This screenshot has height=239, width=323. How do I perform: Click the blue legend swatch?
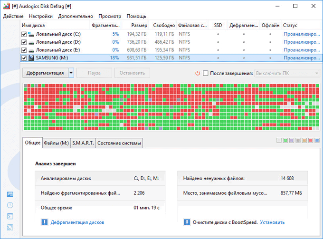click(317, 141)
